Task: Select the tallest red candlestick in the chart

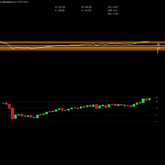Action: click(x=13, y=113)
